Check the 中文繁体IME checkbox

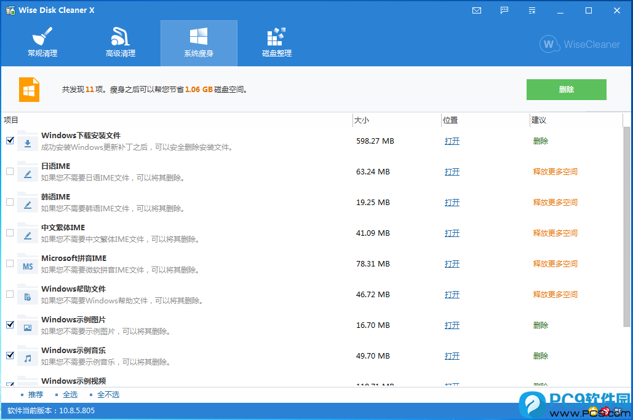[10, 233]
